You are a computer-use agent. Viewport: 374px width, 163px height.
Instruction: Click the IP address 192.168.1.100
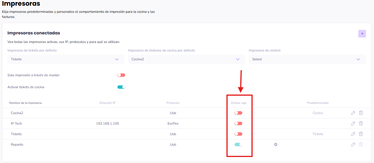(x=107, y=123)
